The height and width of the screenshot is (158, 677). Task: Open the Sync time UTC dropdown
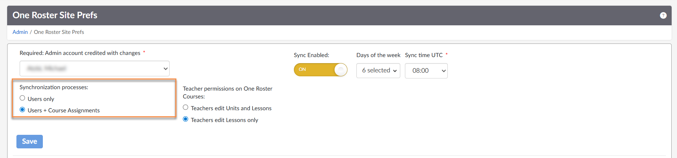tap(426, 71)
